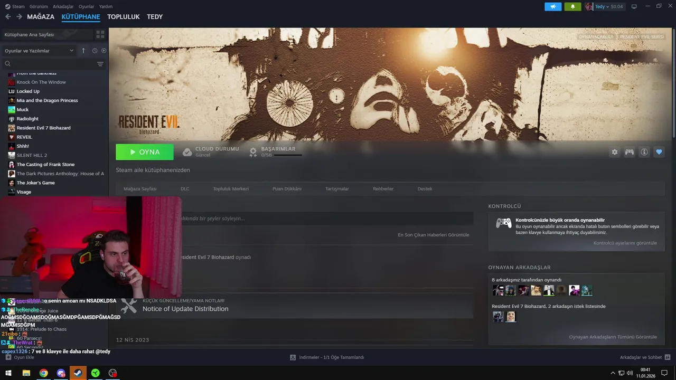The height and width of the screenshot is (380, 676).
Task: Open Kütüphane Ana Sayfası
Action: (x=48, y=34)
